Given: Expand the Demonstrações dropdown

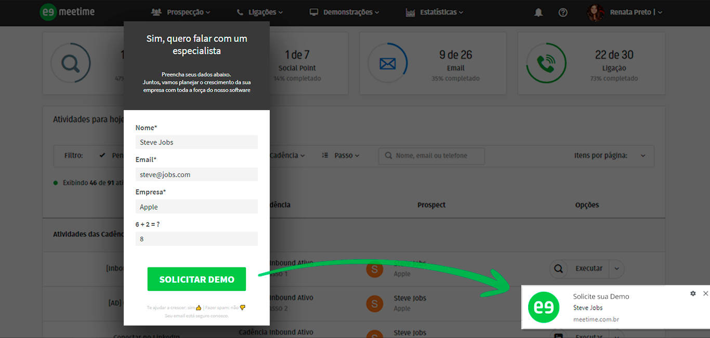Looking at the screenshot, I should [344, 12].
